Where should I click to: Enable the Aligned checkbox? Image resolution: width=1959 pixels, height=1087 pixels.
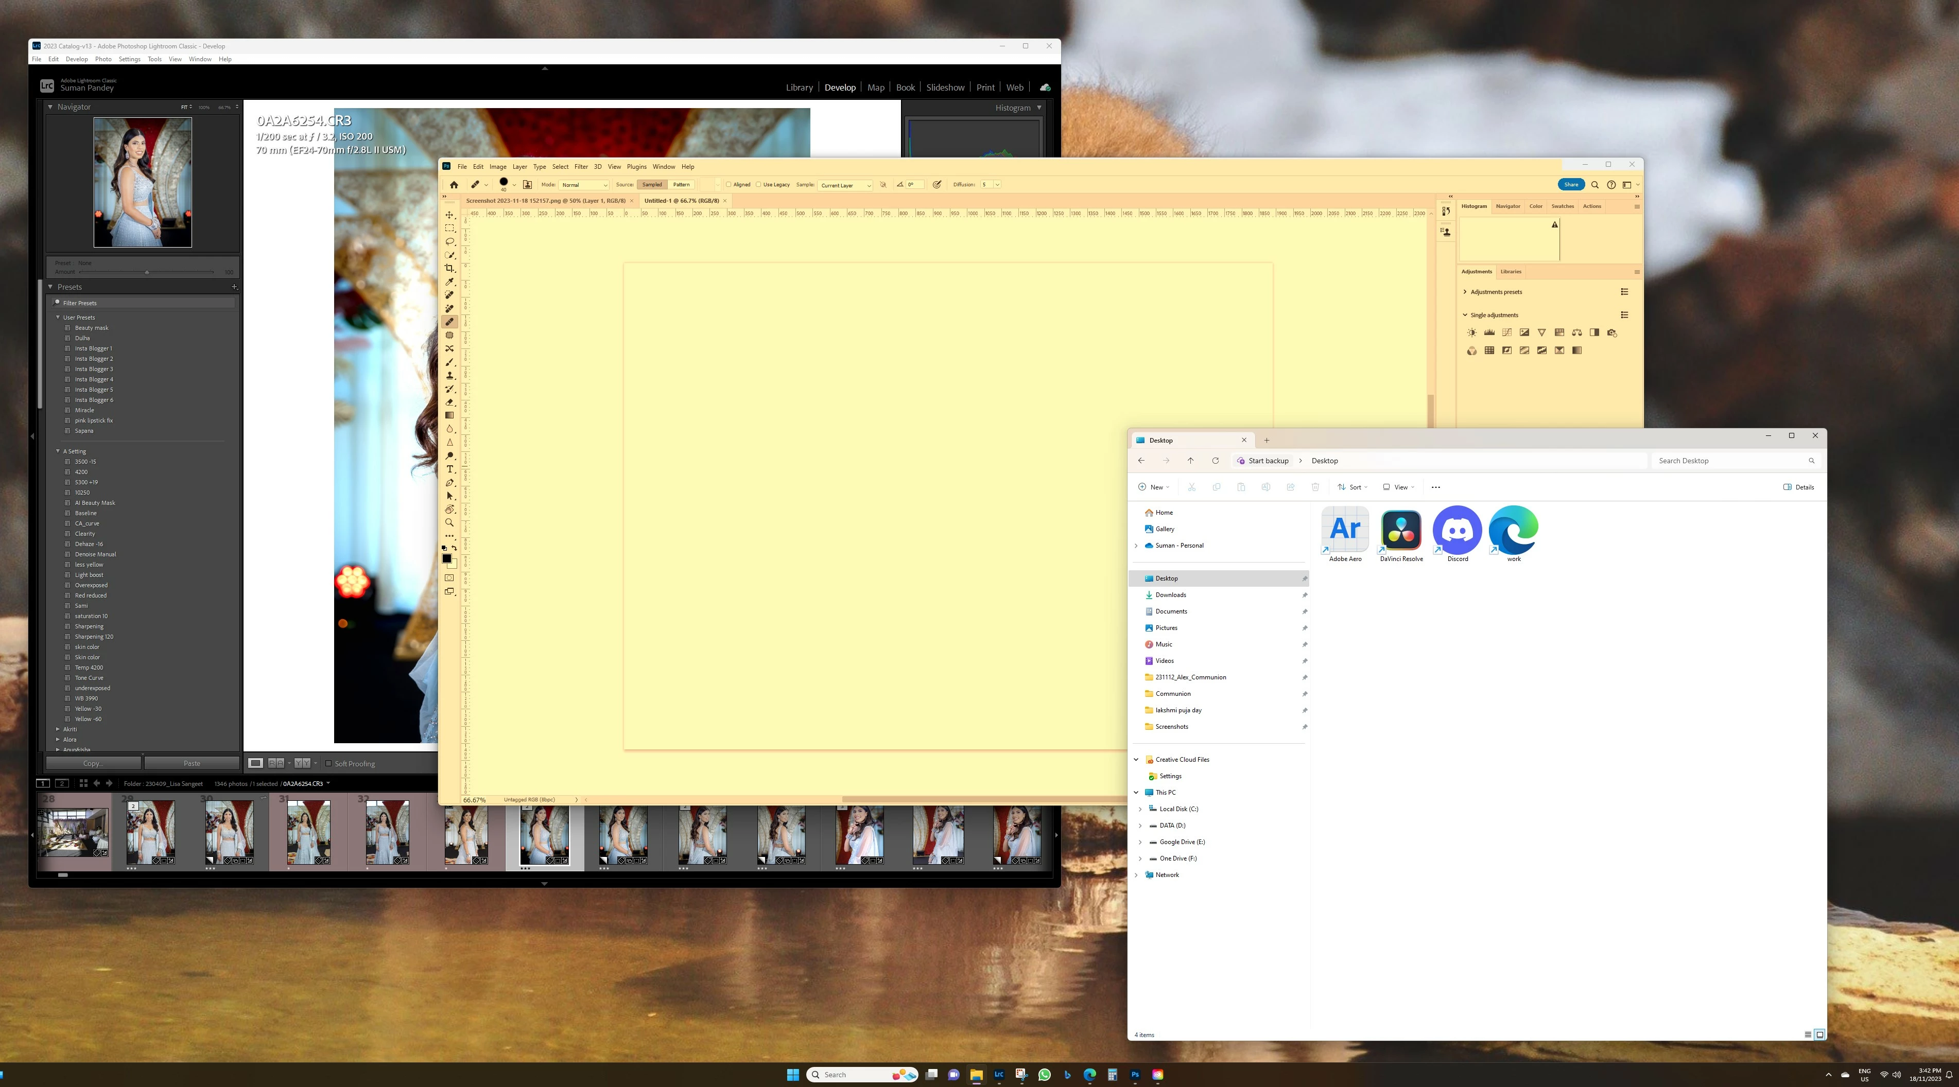click(729, 185)
